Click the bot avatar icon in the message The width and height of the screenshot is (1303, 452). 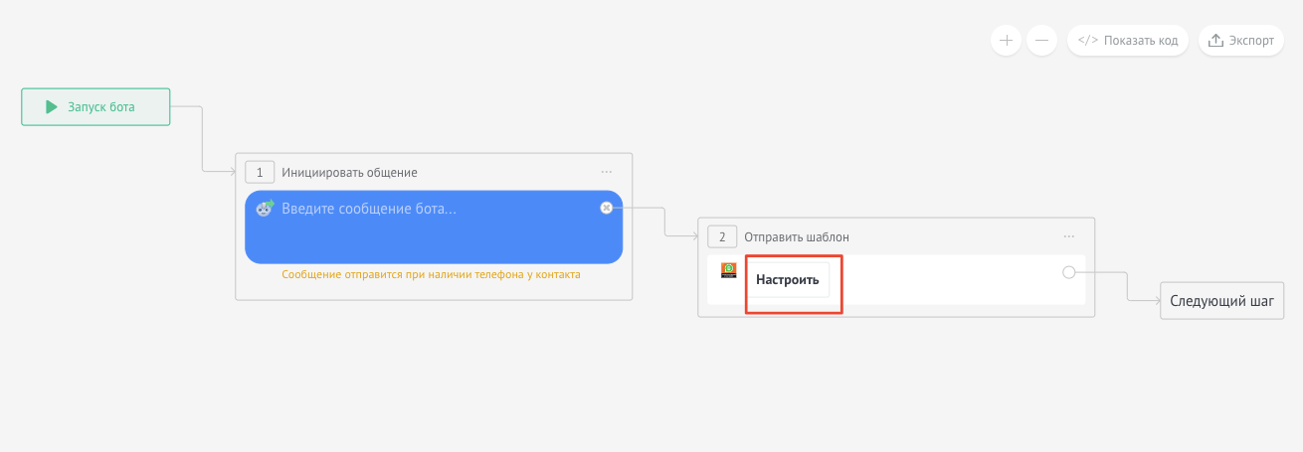coord(266,208)
